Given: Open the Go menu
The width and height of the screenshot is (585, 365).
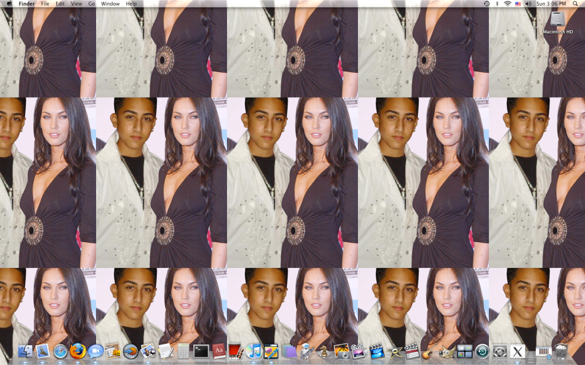Looking at the screenshot, I should (x=91, y=4).
